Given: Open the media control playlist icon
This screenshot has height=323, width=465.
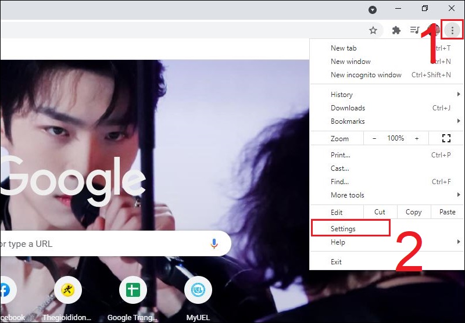Looking at the screenshot, I should 414,30.
